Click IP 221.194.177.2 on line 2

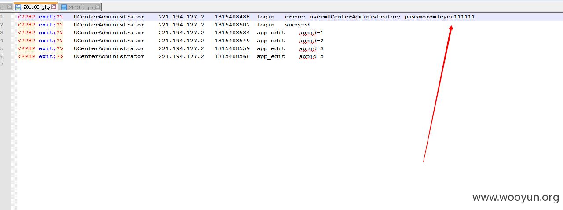[x=181, y=25]
